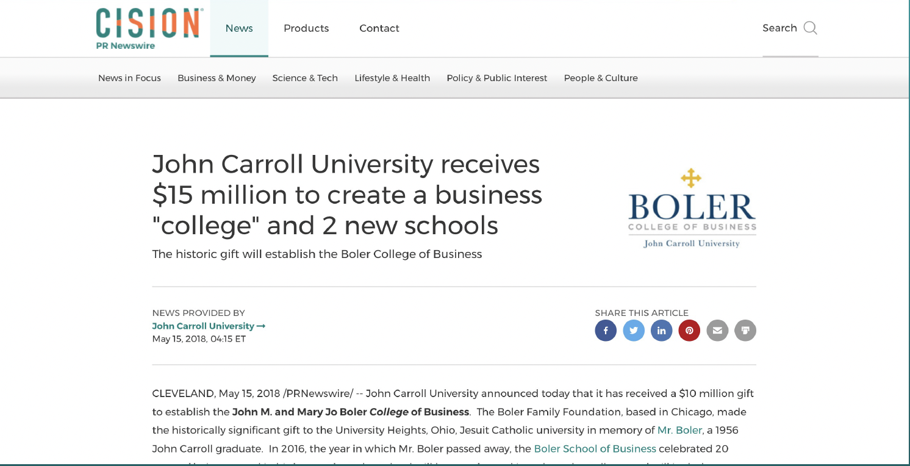Select Business & Money category
This screenshot has width=910, height=466.
click(217, 78)
